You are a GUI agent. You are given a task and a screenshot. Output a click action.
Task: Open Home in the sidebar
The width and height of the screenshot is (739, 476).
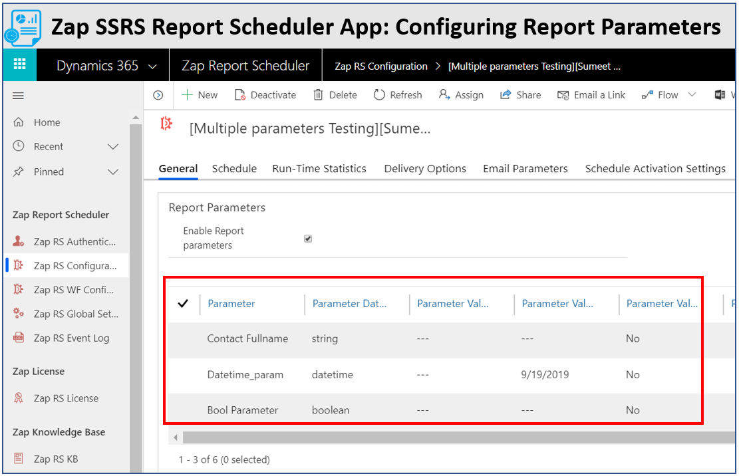[66, 122]
